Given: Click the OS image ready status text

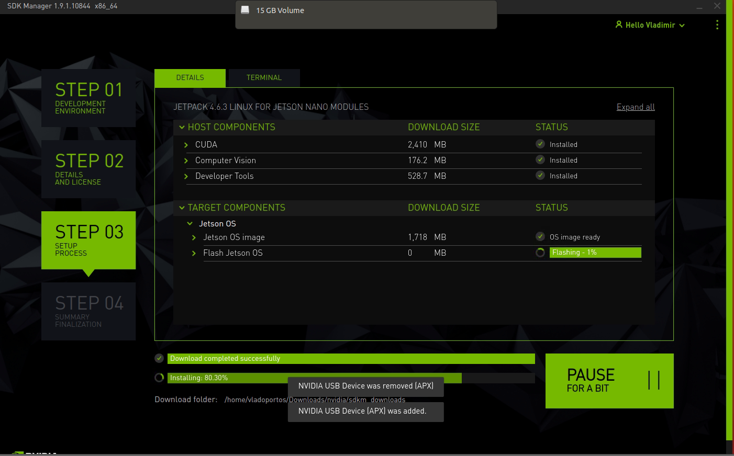Looking at the screenshot, I should pos(575,237).
